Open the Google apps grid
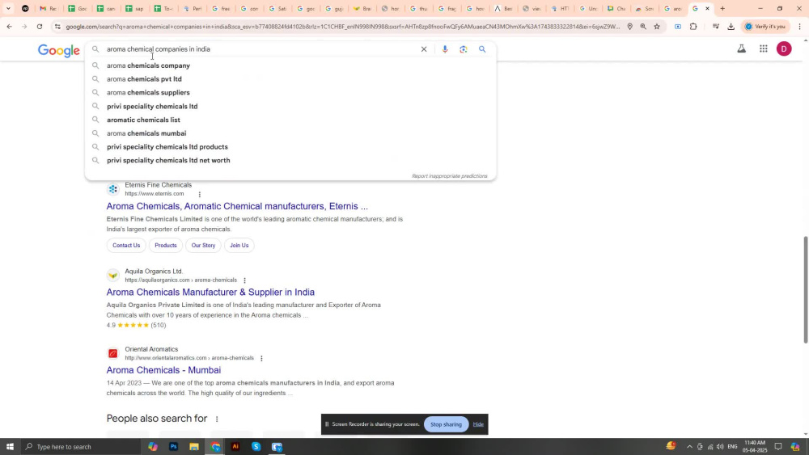The width and height of the screenshot is (809, 455). point(764,49)
